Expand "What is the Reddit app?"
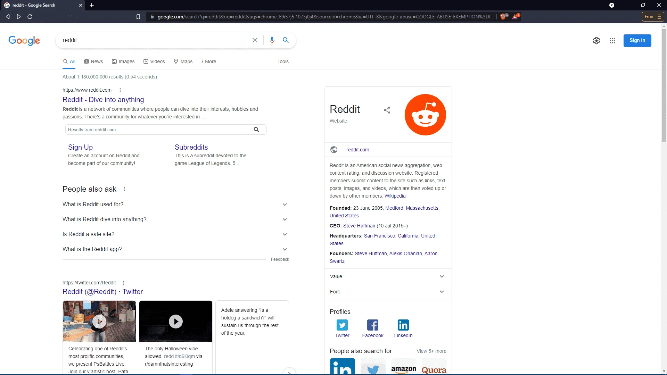 point(176,249)
